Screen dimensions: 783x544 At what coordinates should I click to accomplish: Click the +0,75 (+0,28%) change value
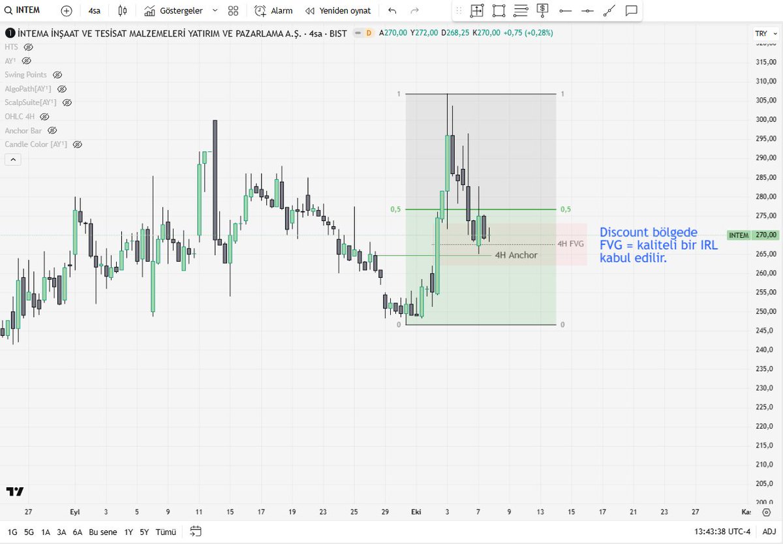[528, 33]
